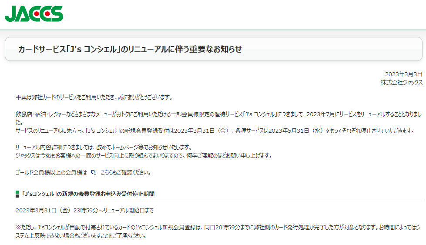
Task: Click the page heading カードサービス「J's コンシェル」のリニューアル
Action: pyautogui.click(x=130, y=49)
